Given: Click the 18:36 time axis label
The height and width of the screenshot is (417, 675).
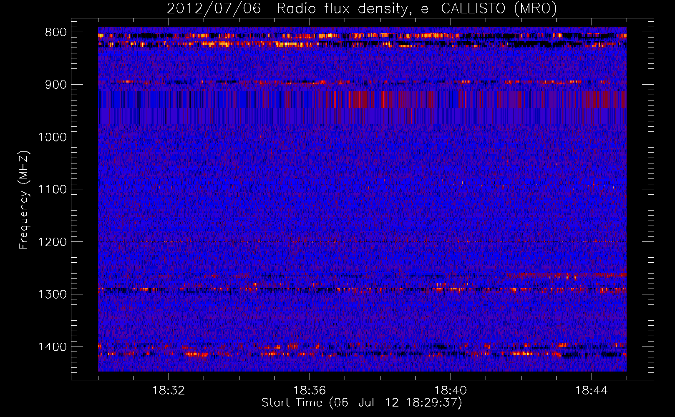Looking at the screenshot, I should coord(310,391).
